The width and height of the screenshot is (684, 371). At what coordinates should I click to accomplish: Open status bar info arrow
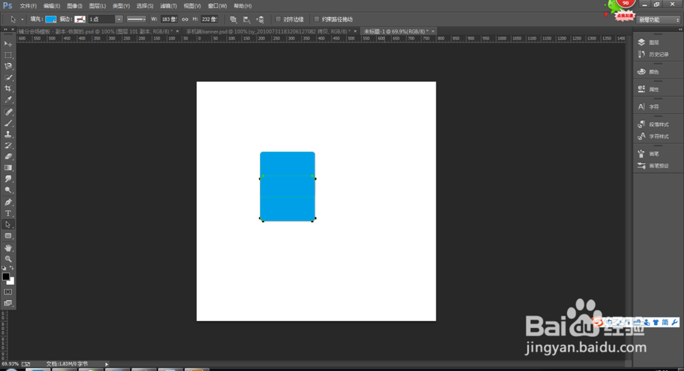click(107, 364)
